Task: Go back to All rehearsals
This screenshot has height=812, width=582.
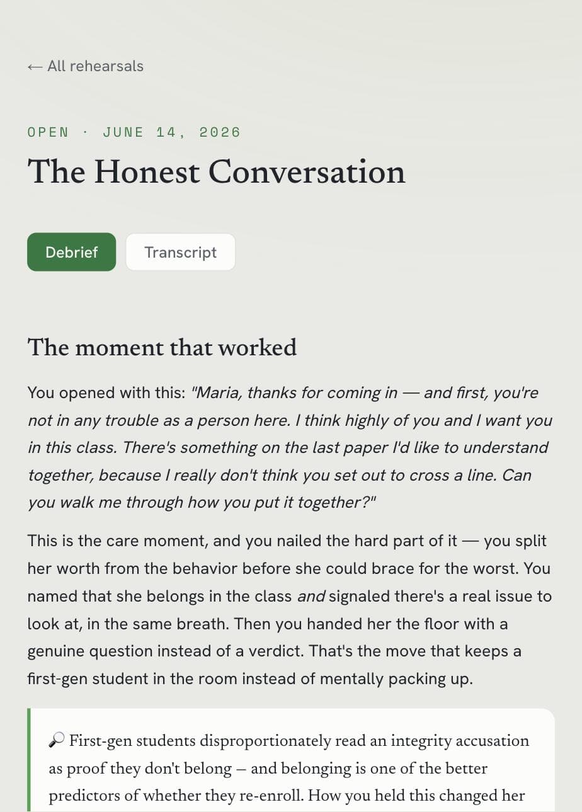Action: (x=86, y=66)
